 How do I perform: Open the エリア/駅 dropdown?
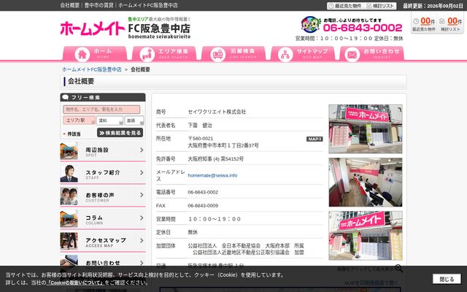pos(80,120)
